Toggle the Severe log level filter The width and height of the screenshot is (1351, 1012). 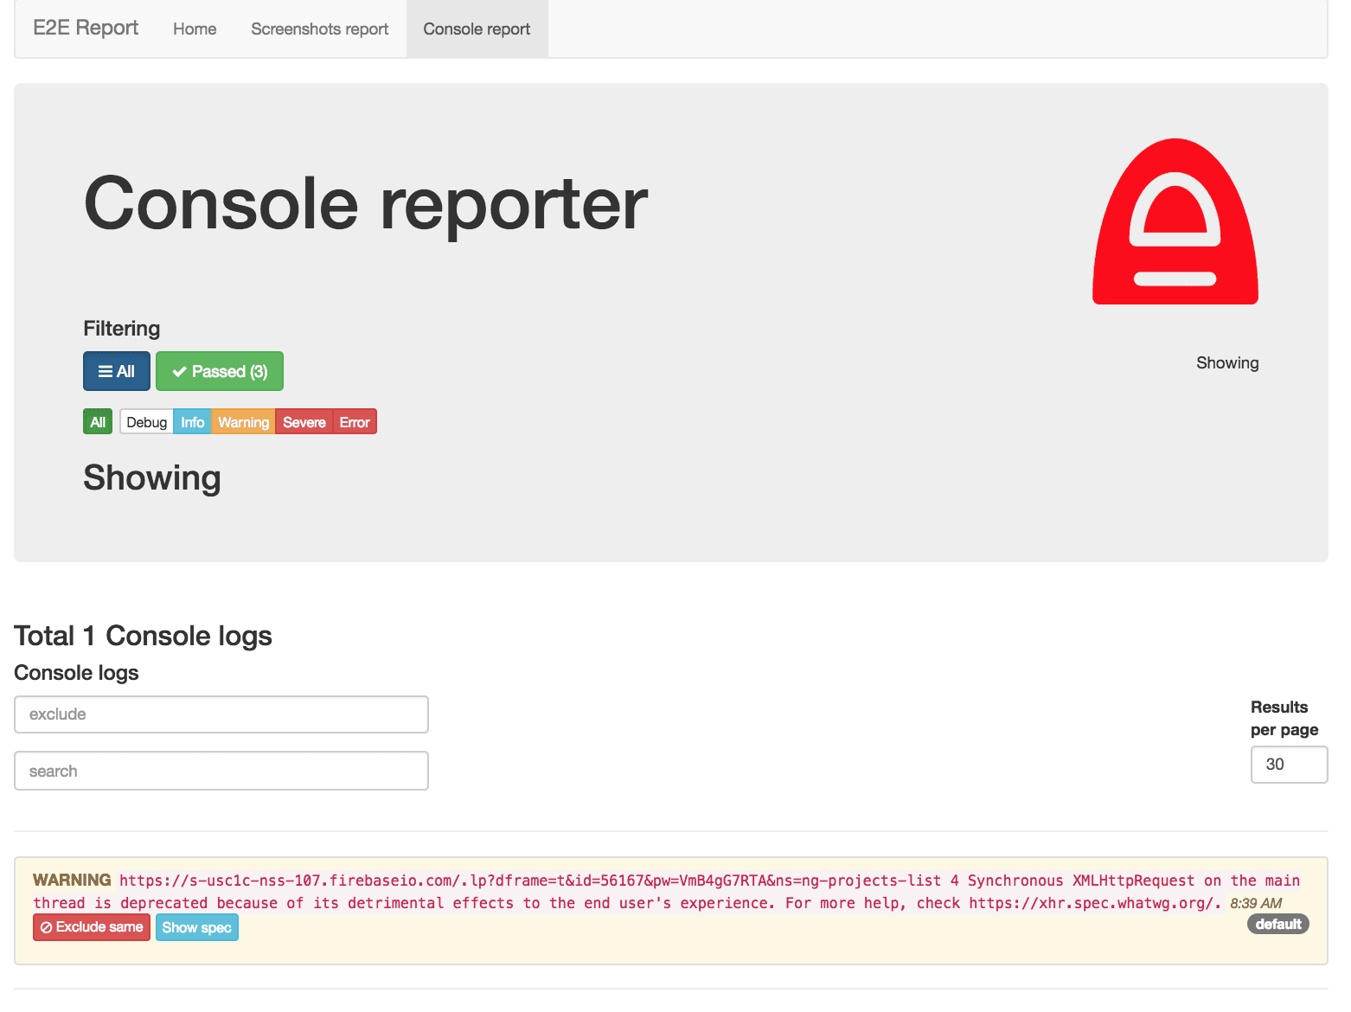coord(304,421)
